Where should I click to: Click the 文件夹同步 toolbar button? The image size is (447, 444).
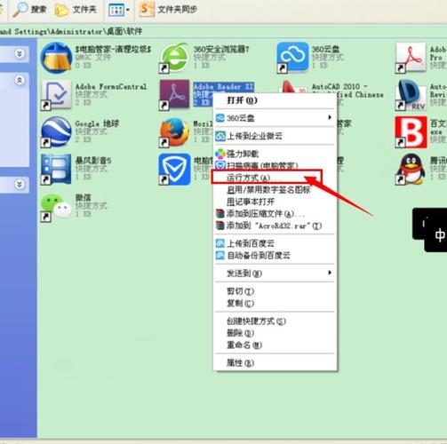pyautogui.click(x=168, y=10)
